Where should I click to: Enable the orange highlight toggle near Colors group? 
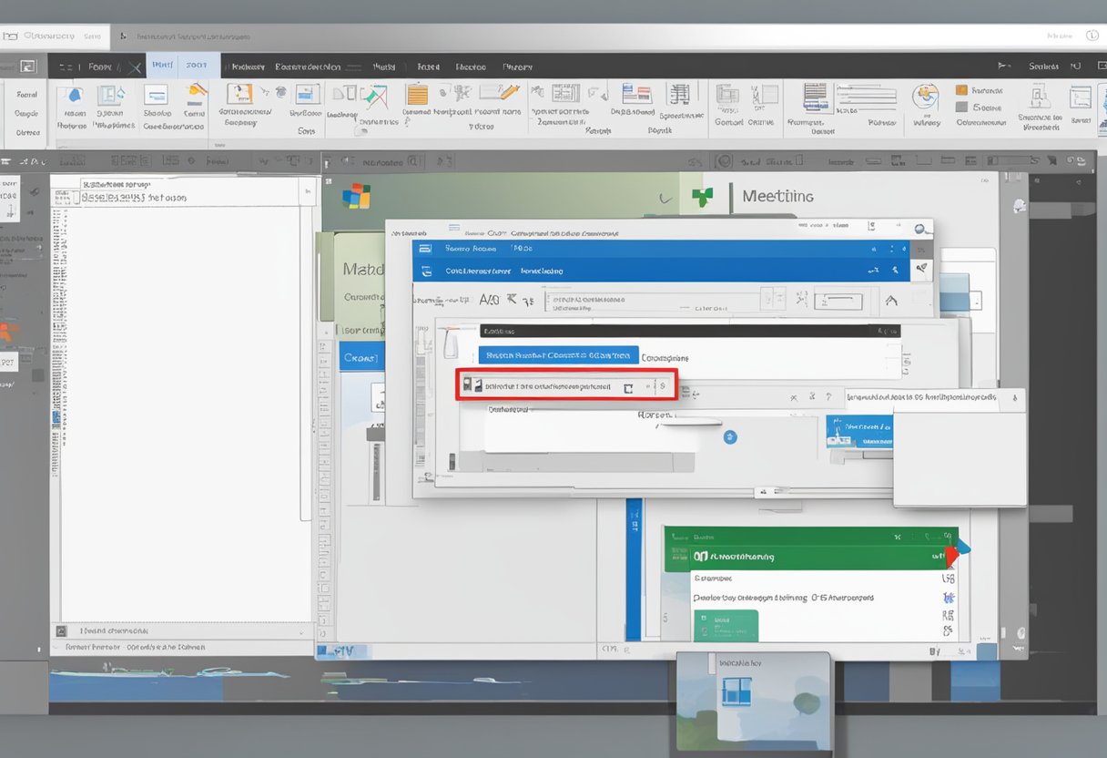tap(960, 90)
